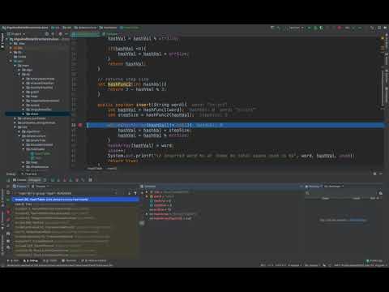Open View Breakpoints in debug sidebar
Screen dimensions: 389x292
[8, 219]
